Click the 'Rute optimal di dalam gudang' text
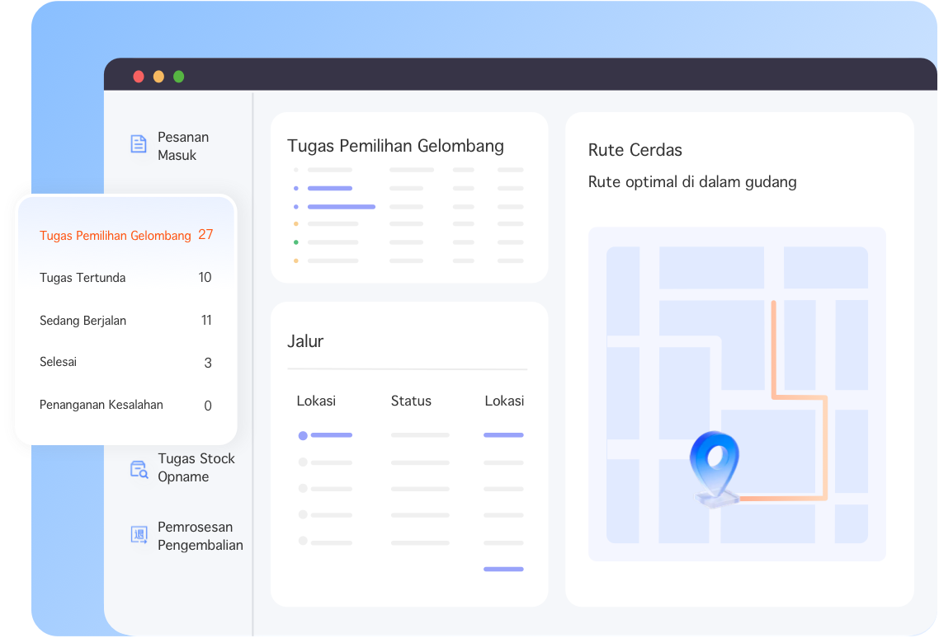 692,182
